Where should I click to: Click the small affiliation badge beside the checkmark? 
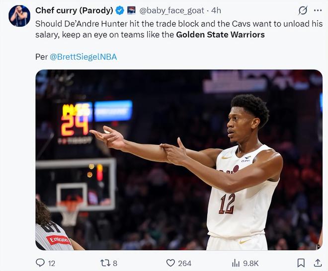coord(132,10)
